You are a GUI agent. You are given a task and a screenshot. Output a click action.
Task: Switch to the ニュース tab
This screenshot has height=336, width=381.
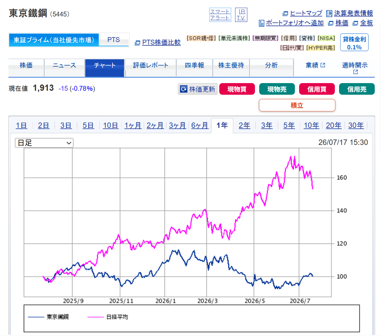(64, 68)
